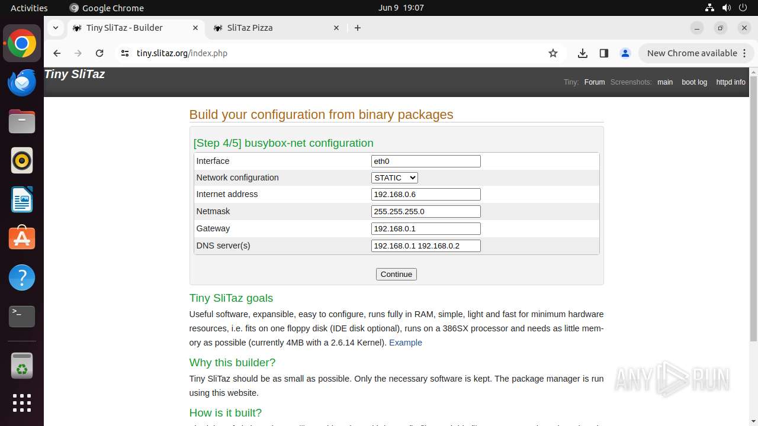This screenshot has height=426, width=758.
Task: Open the Forum link
Action: [x=595, y=82]
